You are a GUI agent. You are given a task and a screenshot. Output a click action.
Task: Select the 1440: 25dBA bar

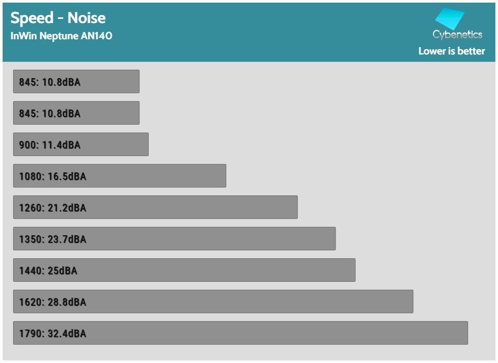[x=184, y=270]
